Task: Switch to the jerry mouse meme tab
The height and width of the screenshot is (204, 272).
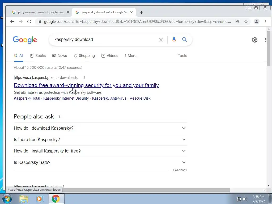Action: pyautogui.click(x=41, y=12)
